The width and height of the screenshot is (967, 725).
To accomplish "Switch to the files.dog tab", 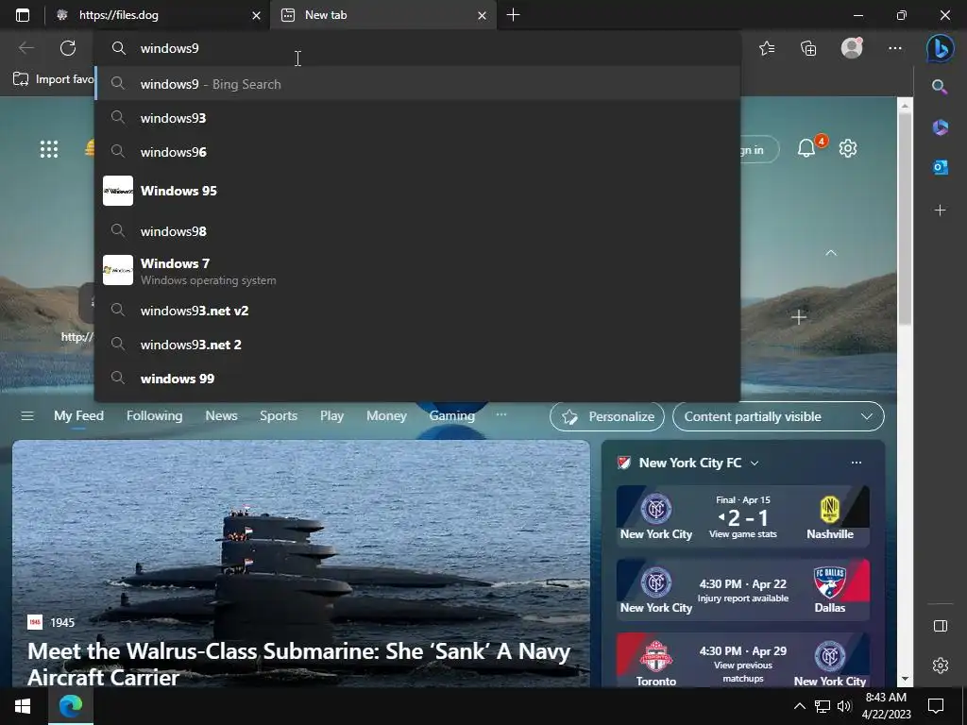I will (x=158, y=15).
